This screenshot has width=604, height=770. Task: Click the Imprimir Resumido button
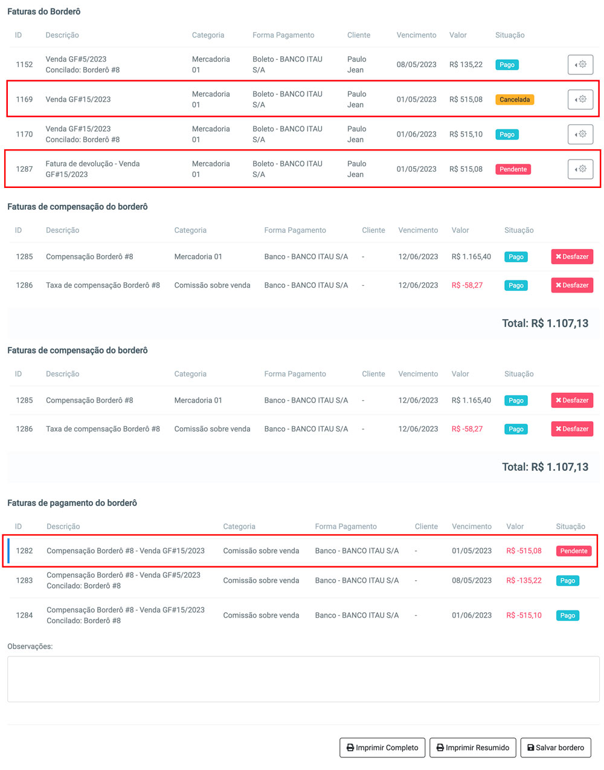click(473, 748)
